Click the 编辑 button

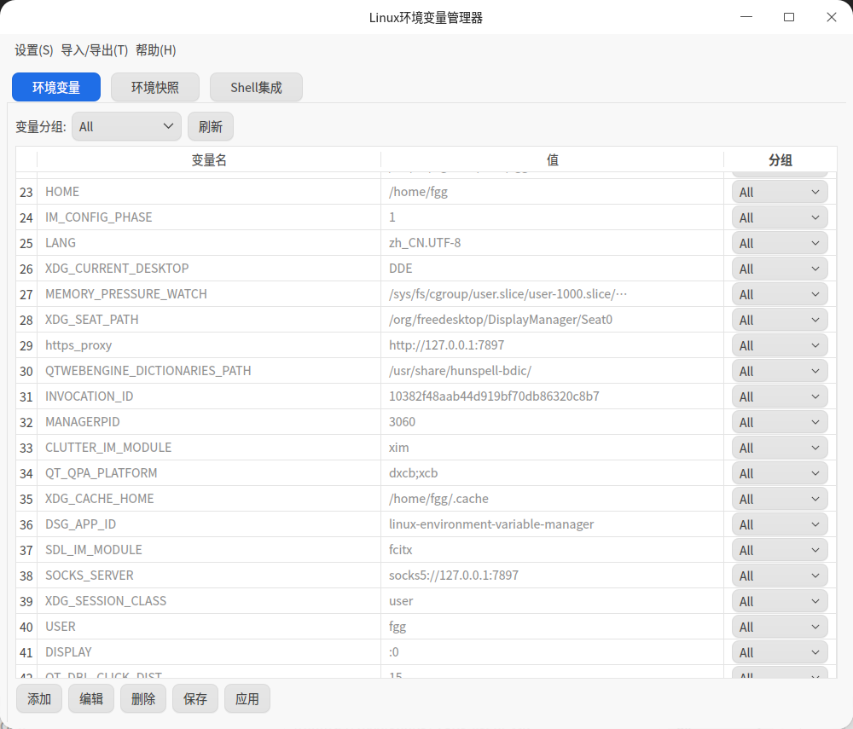pyautogui.click(x=91, y=698)
